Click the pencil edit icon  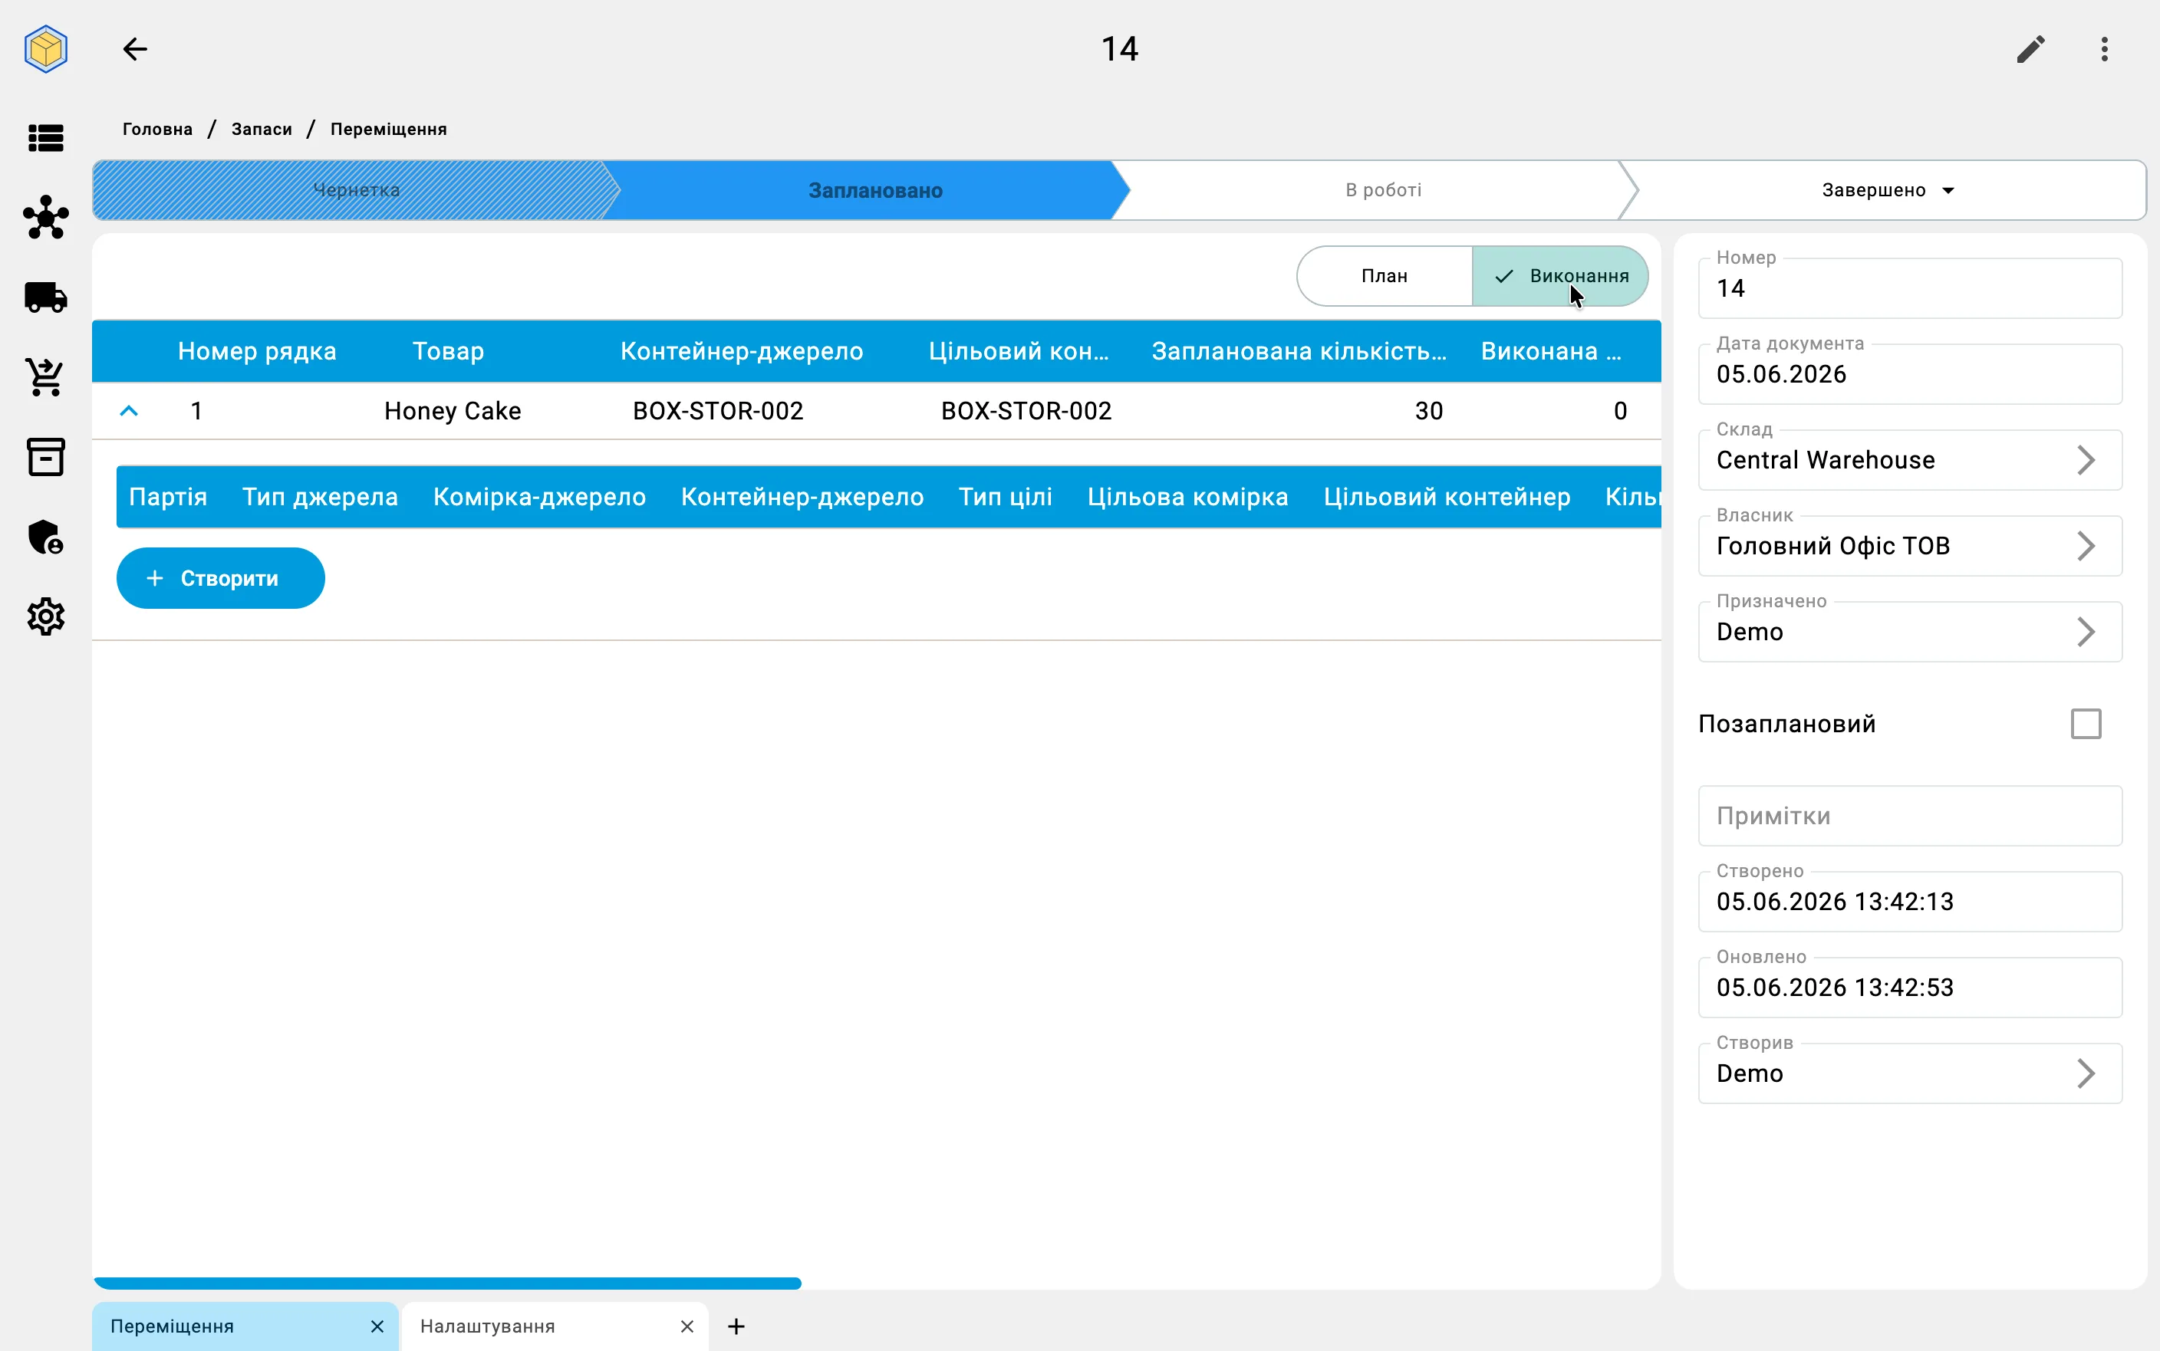click(2030, 49)
